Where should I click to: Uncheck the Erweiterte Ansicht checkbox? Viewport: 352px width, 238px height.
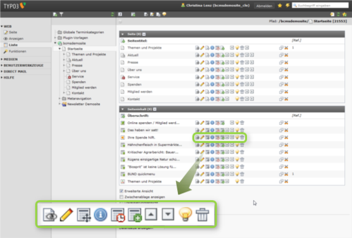click(x=122, y=191)
